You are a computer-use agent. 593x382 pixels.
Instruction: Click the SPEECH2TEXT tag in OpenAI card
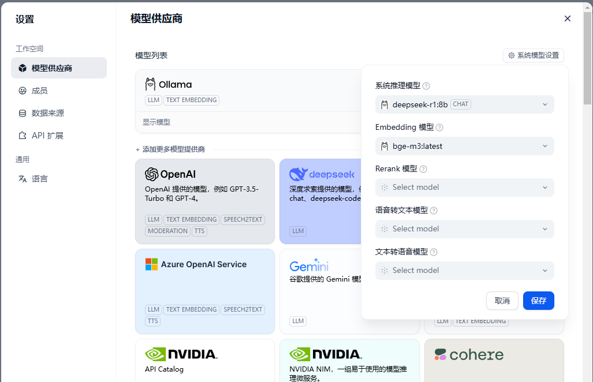coord(243,219)
